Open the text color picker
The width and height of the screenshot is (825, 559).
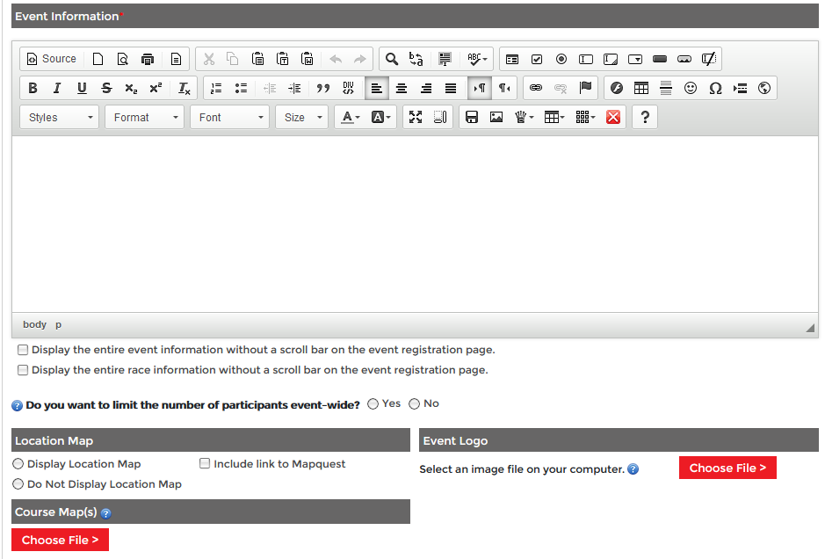click(x=350, y=117)
